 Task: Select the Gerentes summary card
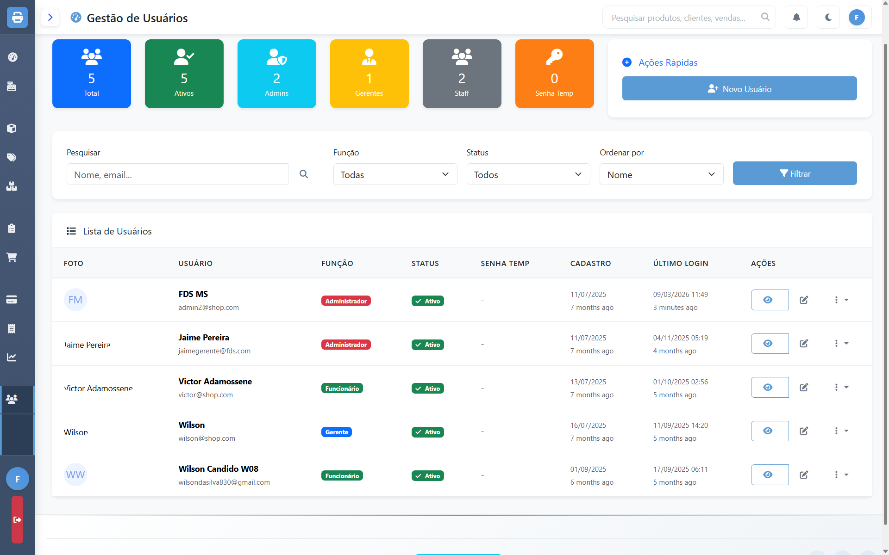pyautogui.click(x=369, y=74)
